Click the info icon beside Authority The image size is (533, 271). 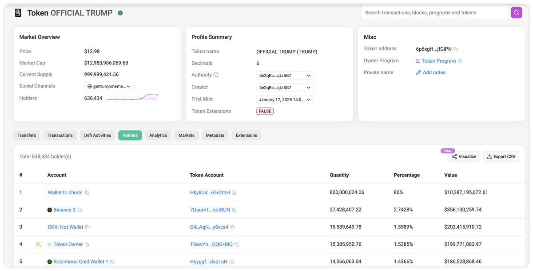[x=216, y=75]
